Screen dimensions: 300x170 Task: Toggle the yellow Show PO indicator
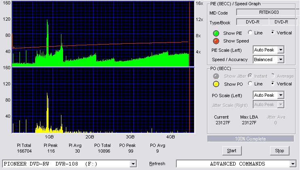click(216, 84)
